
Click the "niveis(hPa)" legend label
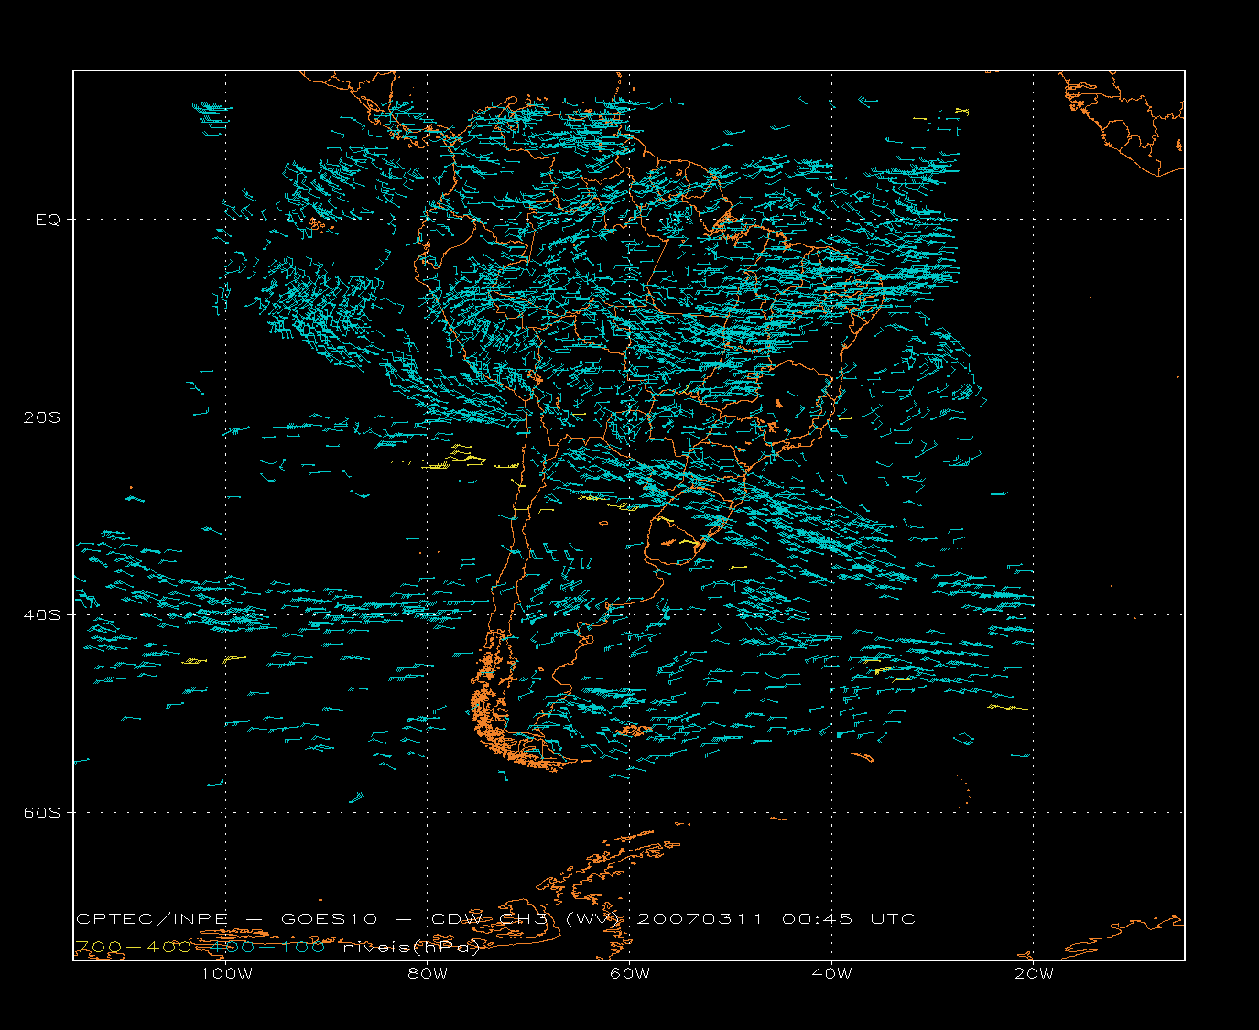[x=412, y=948]
